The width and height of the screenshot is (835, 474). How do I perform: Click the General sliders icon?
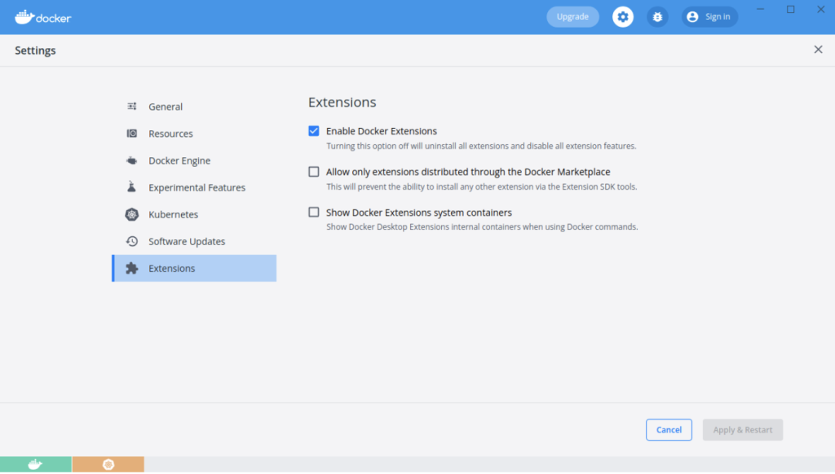pyautogui.click(x=131, y=107)
